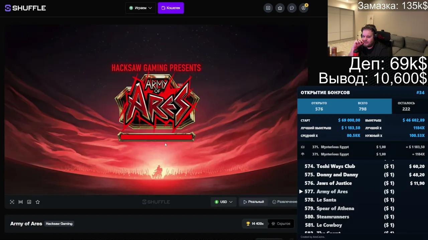Click the Замазка: 135k$ overlay text

coord(393,6)
